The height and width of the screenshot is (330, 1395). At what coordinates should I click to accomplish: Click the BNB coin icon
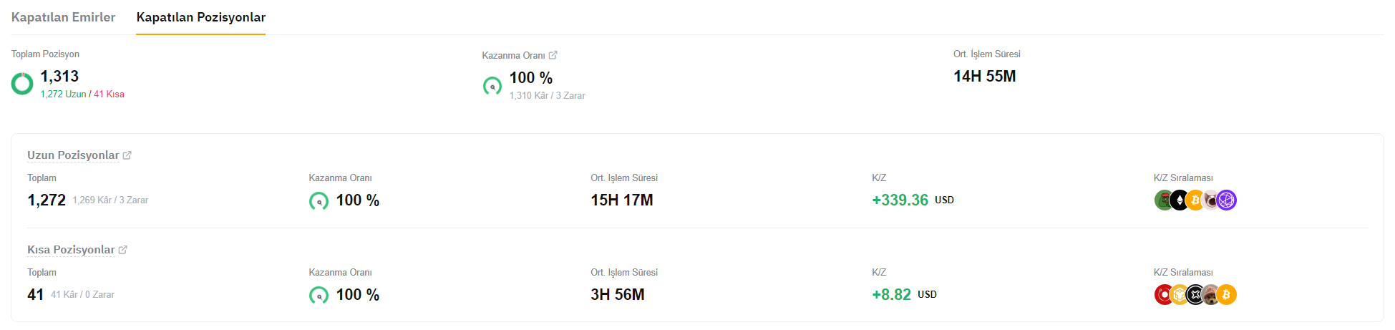[1180, 295]
